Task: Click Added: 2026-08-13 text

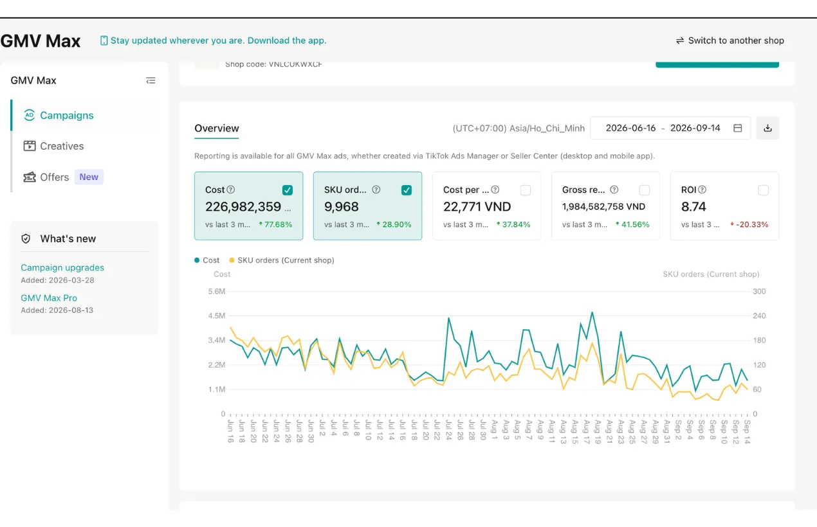Action: [57, 310]
